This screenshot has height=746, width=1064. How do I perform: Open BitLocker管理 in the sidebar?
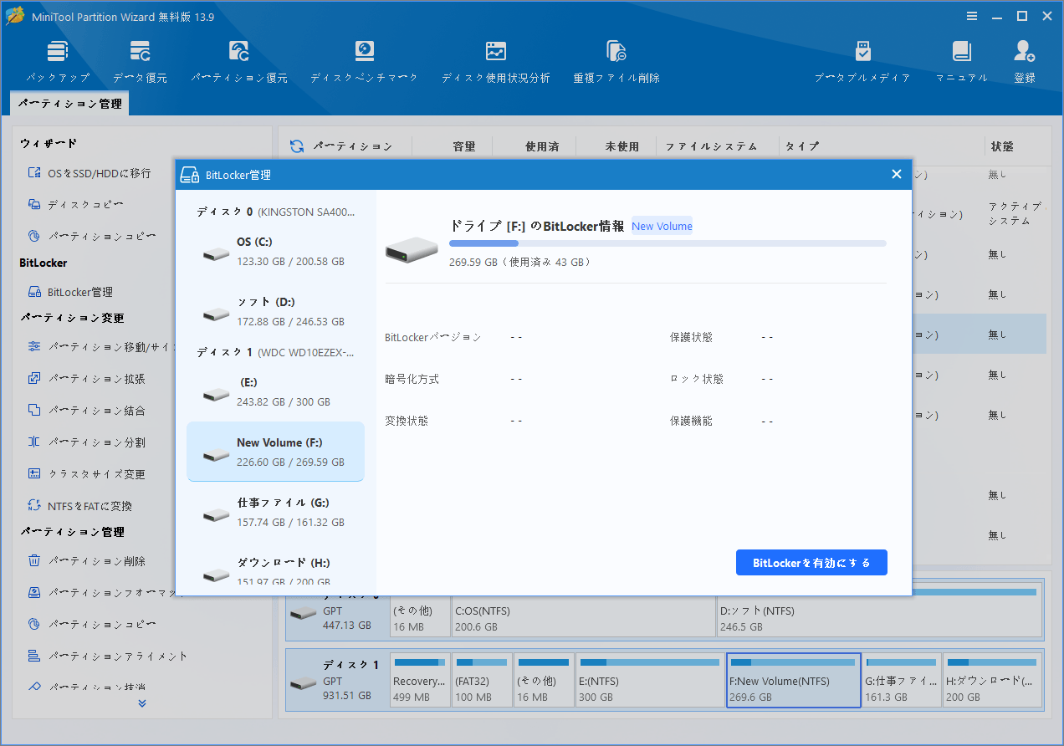tap(70, 292)
